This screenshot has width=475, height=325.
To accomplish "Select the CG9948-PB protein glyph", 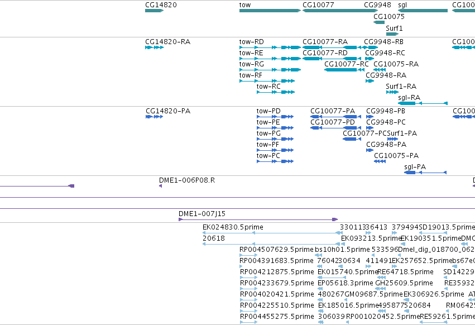I will (x=370, y=117).
